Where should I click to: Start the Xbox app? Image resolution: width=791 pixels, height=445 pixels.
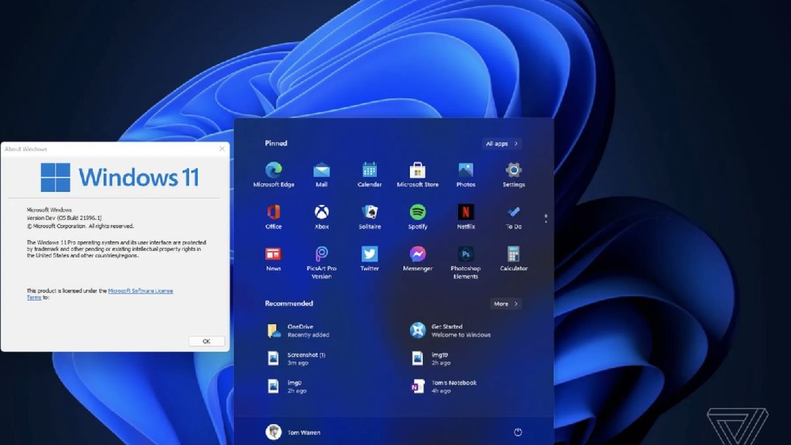pyautogui.click(x=321, y=212)
